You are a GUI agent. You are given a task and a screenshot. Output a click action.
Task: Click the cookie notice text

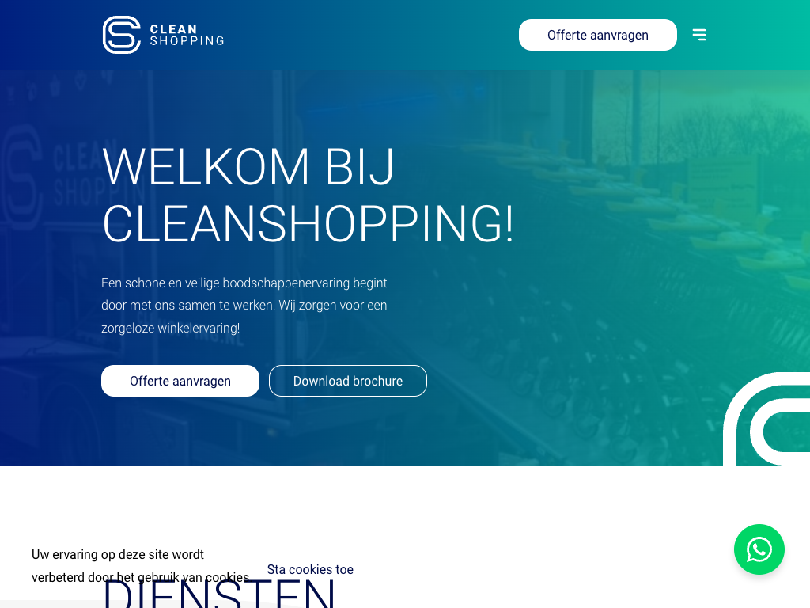(141, 565)
